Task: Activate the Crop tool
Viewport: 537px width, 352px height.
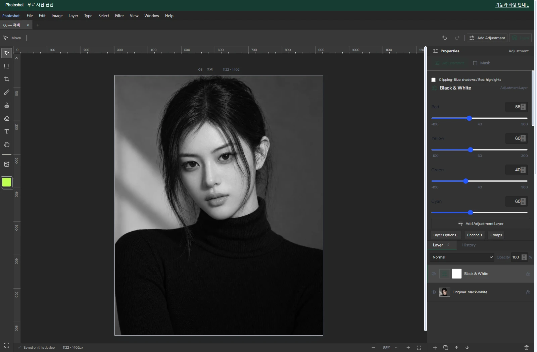Action: [x=6, y=79]
